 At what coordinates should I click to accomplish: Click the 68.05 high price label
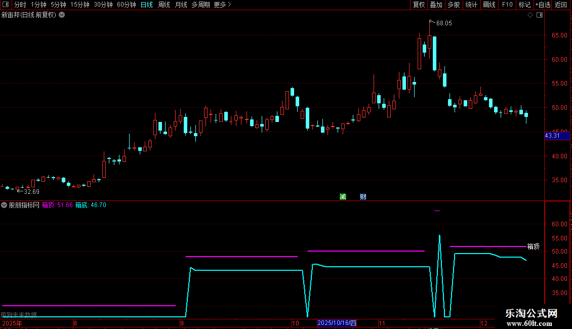coord(444,23)
